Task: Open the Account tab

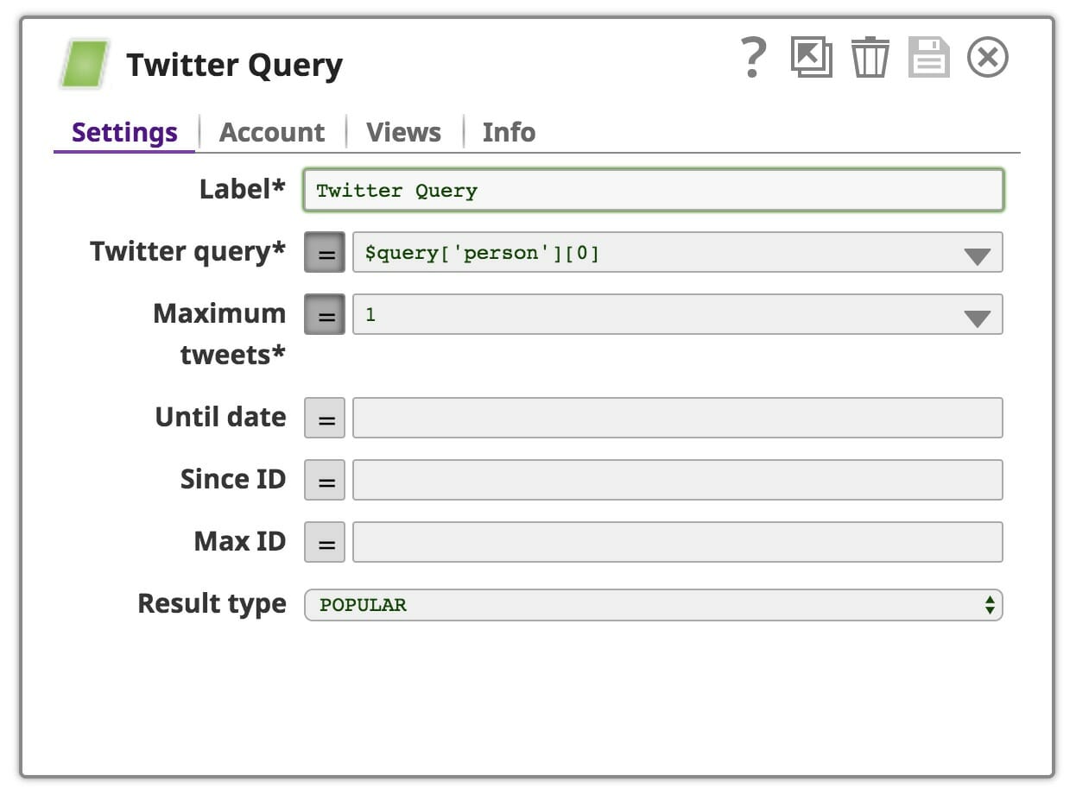Action: [x=272, y=132]
